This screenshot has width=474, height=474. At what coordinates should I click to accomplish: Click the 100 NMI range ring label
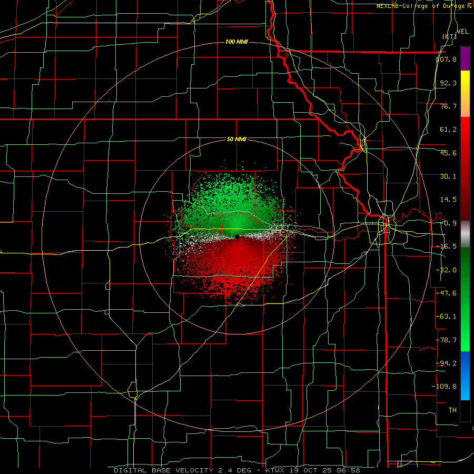click(x=236, y=42)
